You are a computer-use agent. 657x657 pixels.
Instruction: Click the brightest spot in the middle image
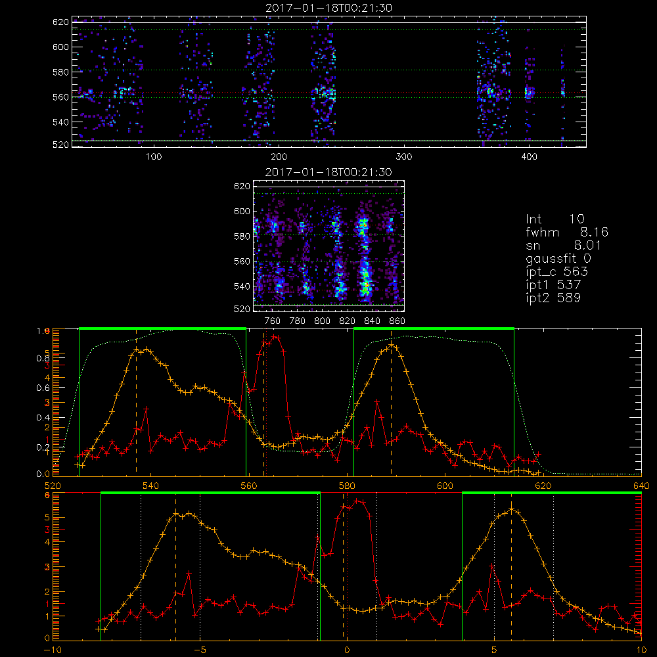click(x=366, y=285)
